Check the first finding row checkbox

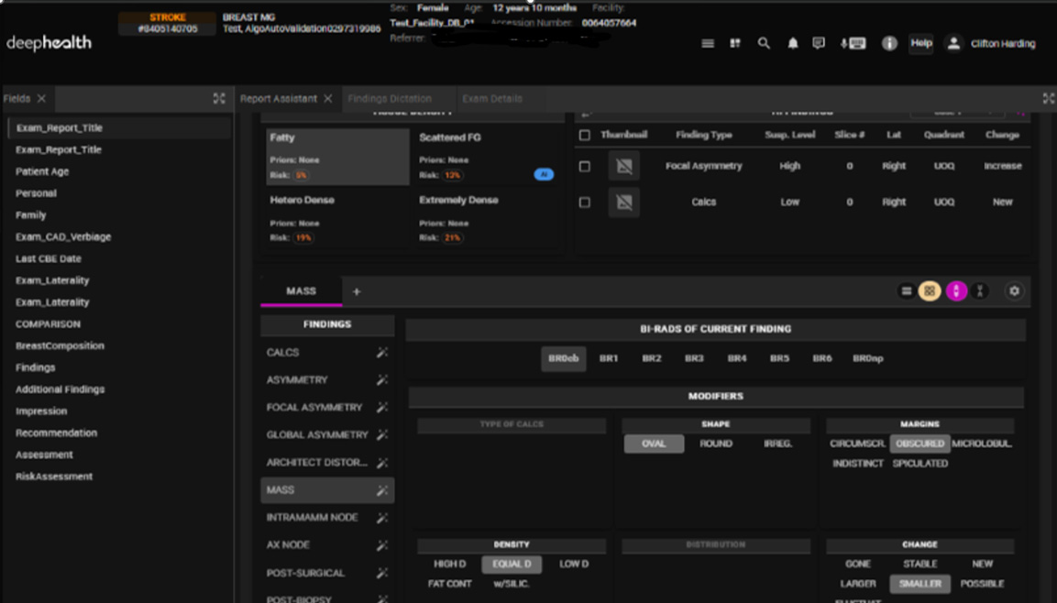click(584, 166)
